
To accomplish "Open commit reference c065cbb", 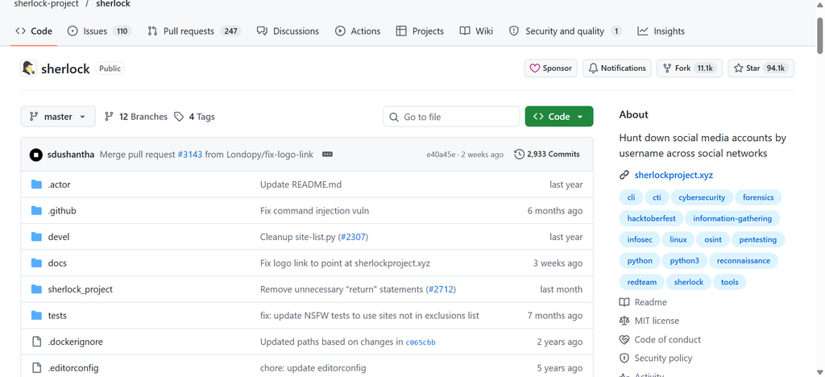I will (421, 342).
